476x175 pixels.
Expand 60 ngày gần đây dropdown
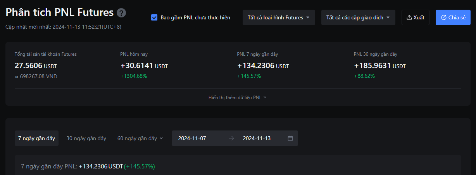point(140,138)
